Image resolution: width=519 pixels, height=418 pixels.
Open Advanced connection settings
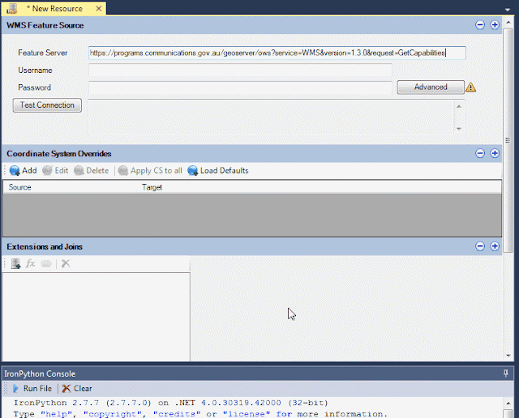(431, 87)
